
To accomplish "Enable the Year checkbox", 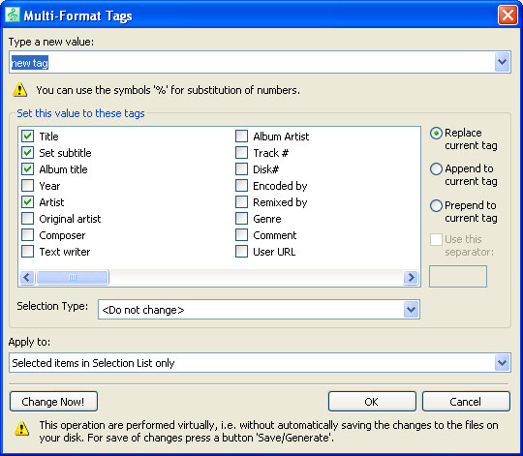I will 28,185.
